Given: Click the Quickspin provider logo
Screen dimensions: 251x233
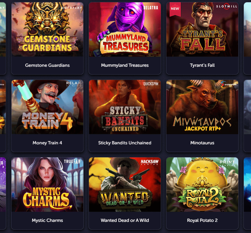Looking at the screenshot, I should coord(151,84).
